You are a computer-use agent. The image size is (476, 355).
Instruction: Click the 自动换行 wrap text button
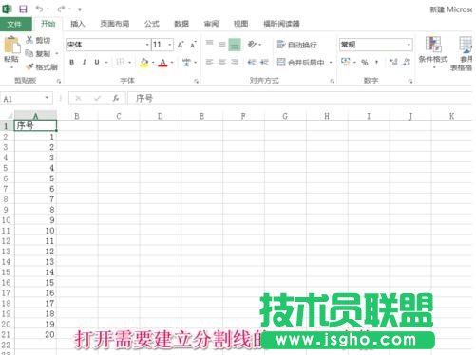[x=296, y=45]
